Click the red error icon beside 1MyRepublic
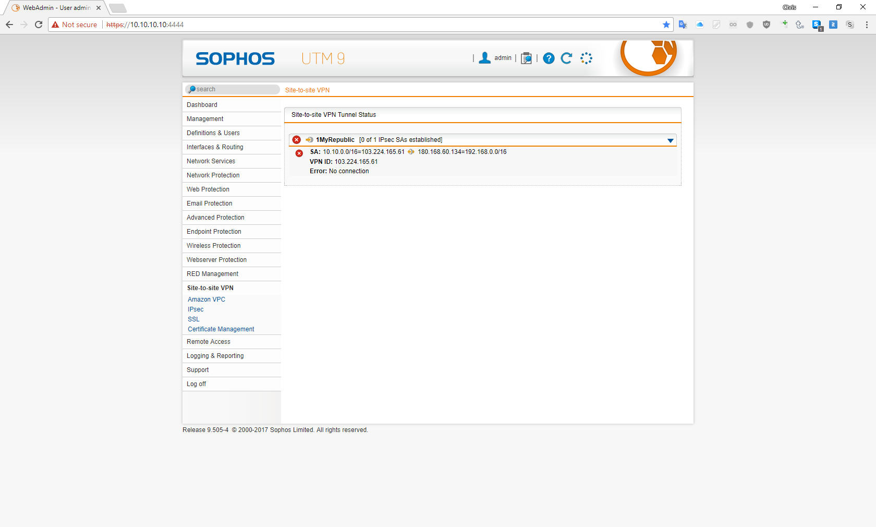This screenshot has height=527, width=876. point(297,140)
